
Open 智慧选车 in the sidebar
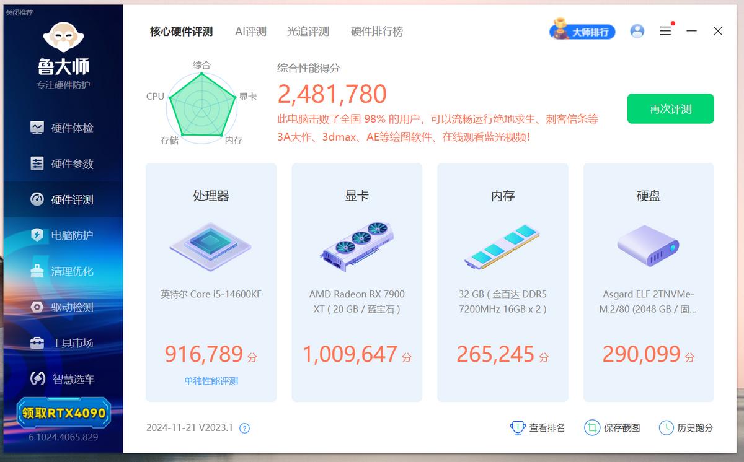click(x=63, y=379)
